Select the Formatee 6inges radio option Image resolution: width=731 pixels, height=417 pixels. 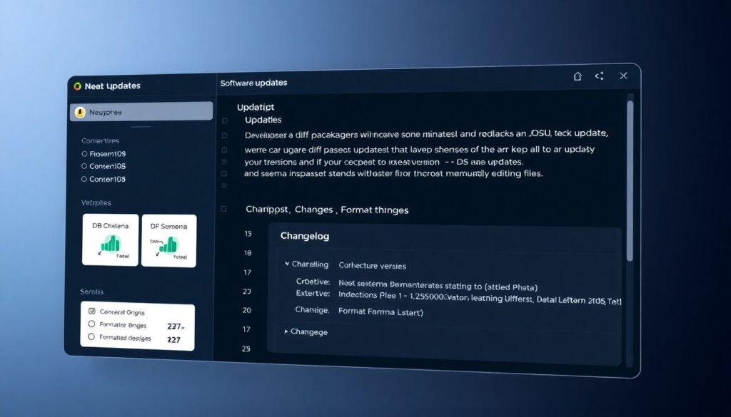(91, 324)
